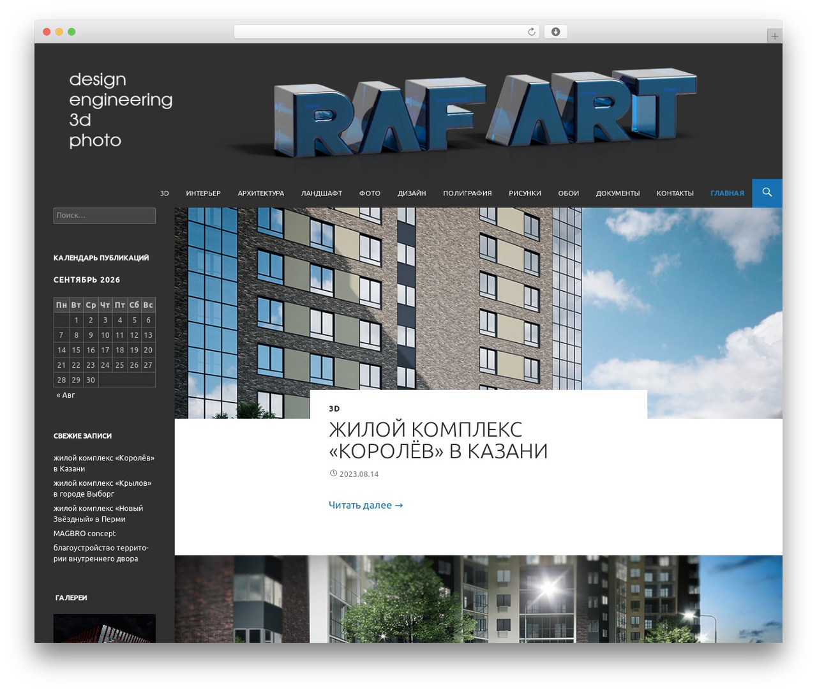Open the browser downloads arrow icon

coord(555,32)
